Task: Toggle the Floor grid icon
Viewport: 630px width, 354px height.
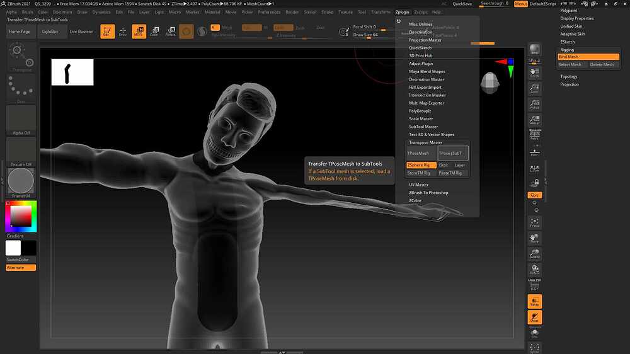Action: coord(535,152)
